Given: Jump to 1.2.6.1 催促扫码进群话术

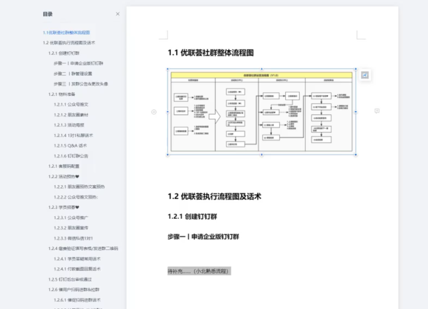Looking at the screenshot, I should tap(77, 300).
